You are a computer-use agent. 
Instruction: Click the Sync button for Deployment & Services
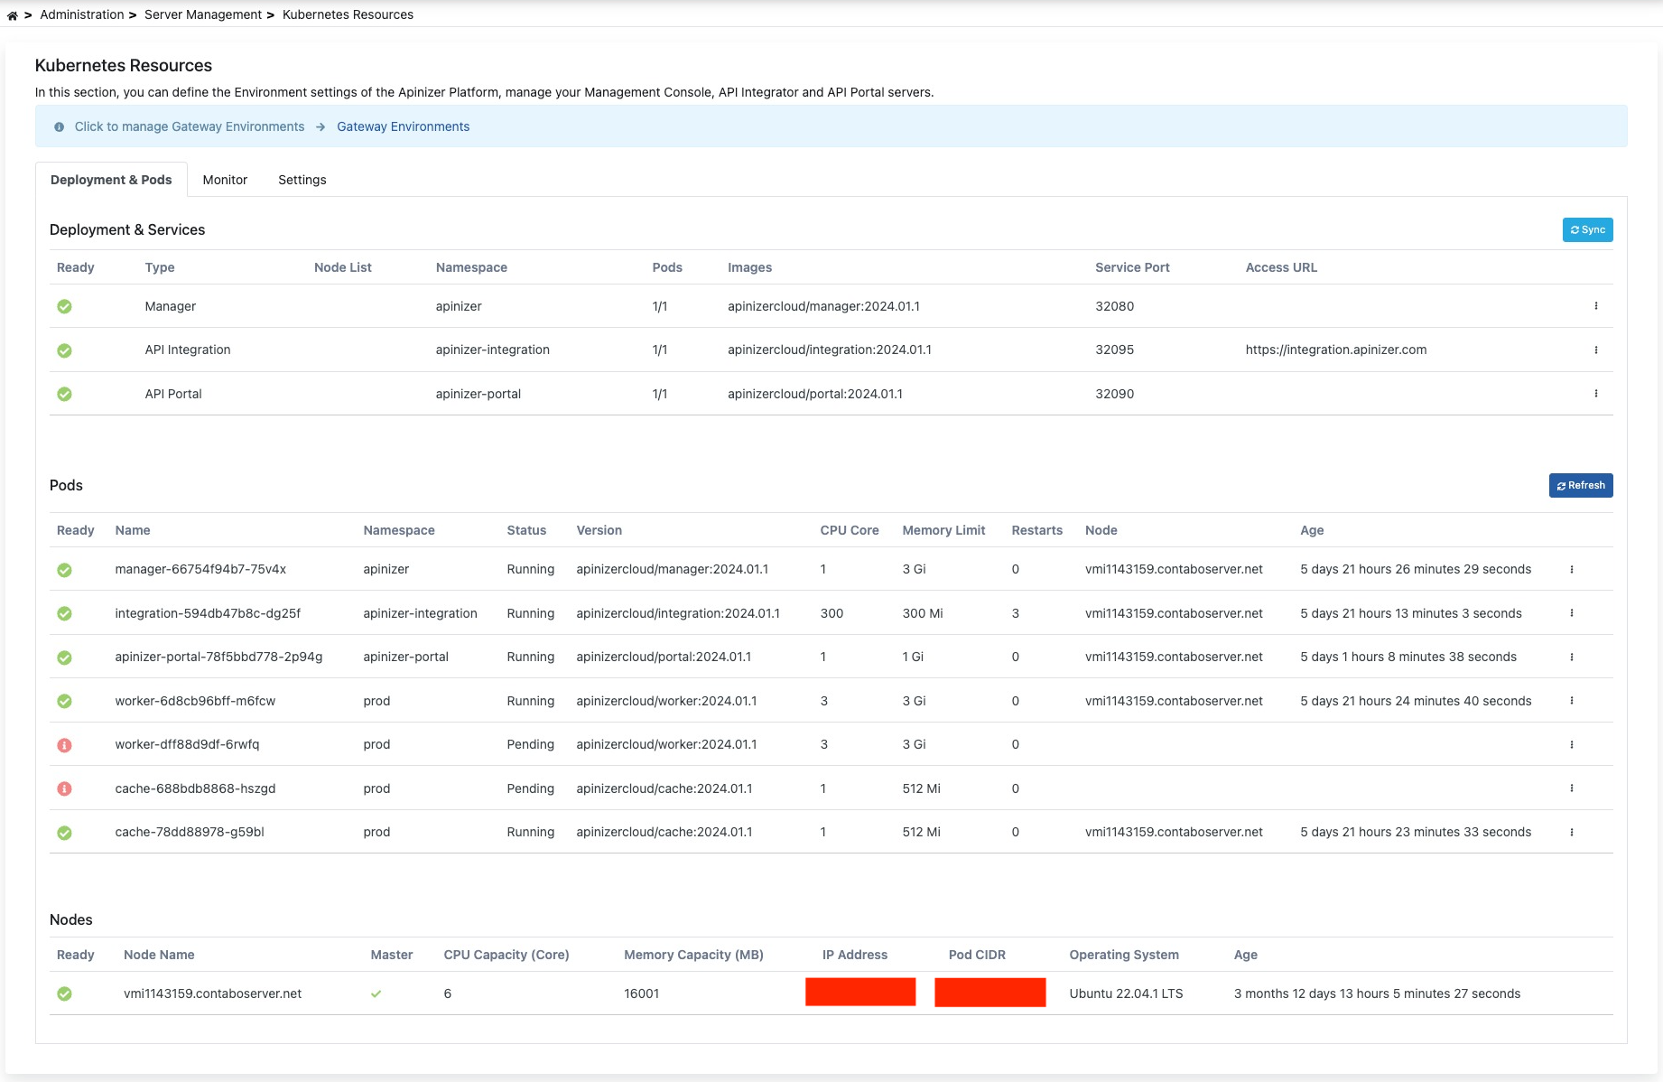pyautogui.click(x=1587, y=229)
